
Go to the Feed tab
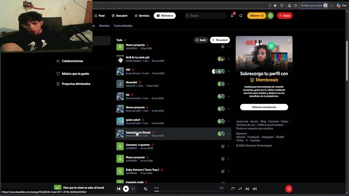coord(100,16)
